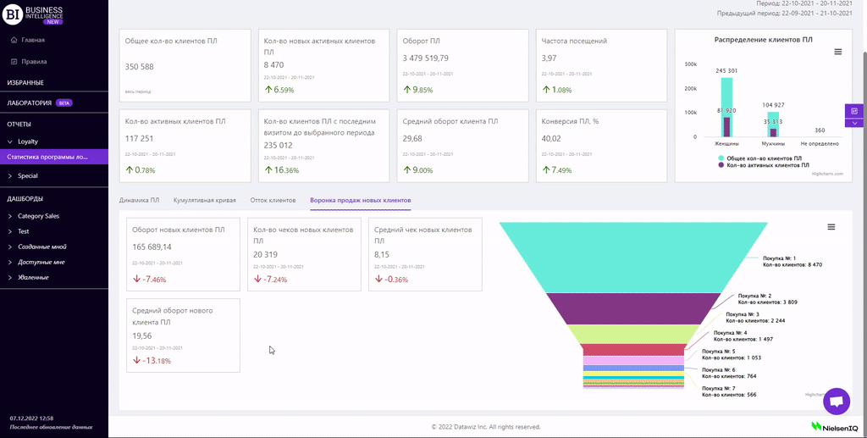Open the Главная home icon in sidebar
867x438 pixels.
(14, 40)
